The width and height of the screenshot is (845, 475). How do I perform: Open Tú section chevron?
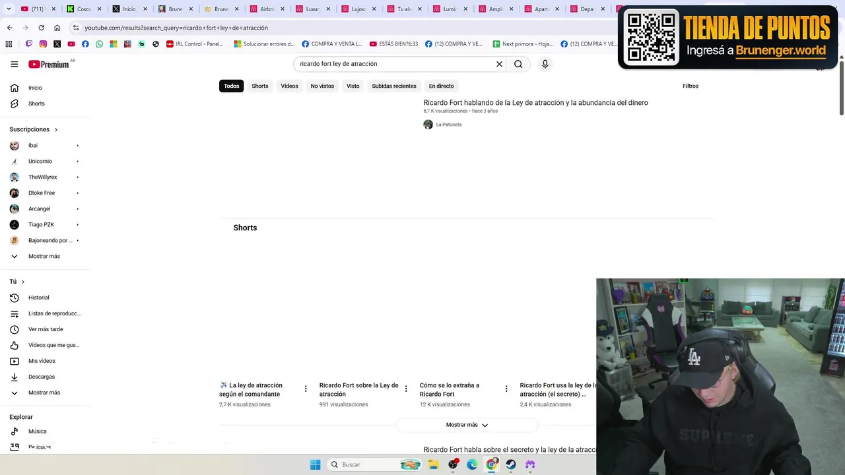pos(23,282)
